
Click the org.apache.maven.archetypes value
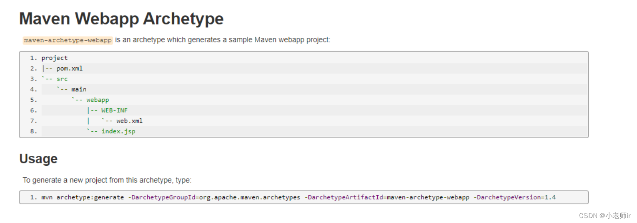click(250, 197)
